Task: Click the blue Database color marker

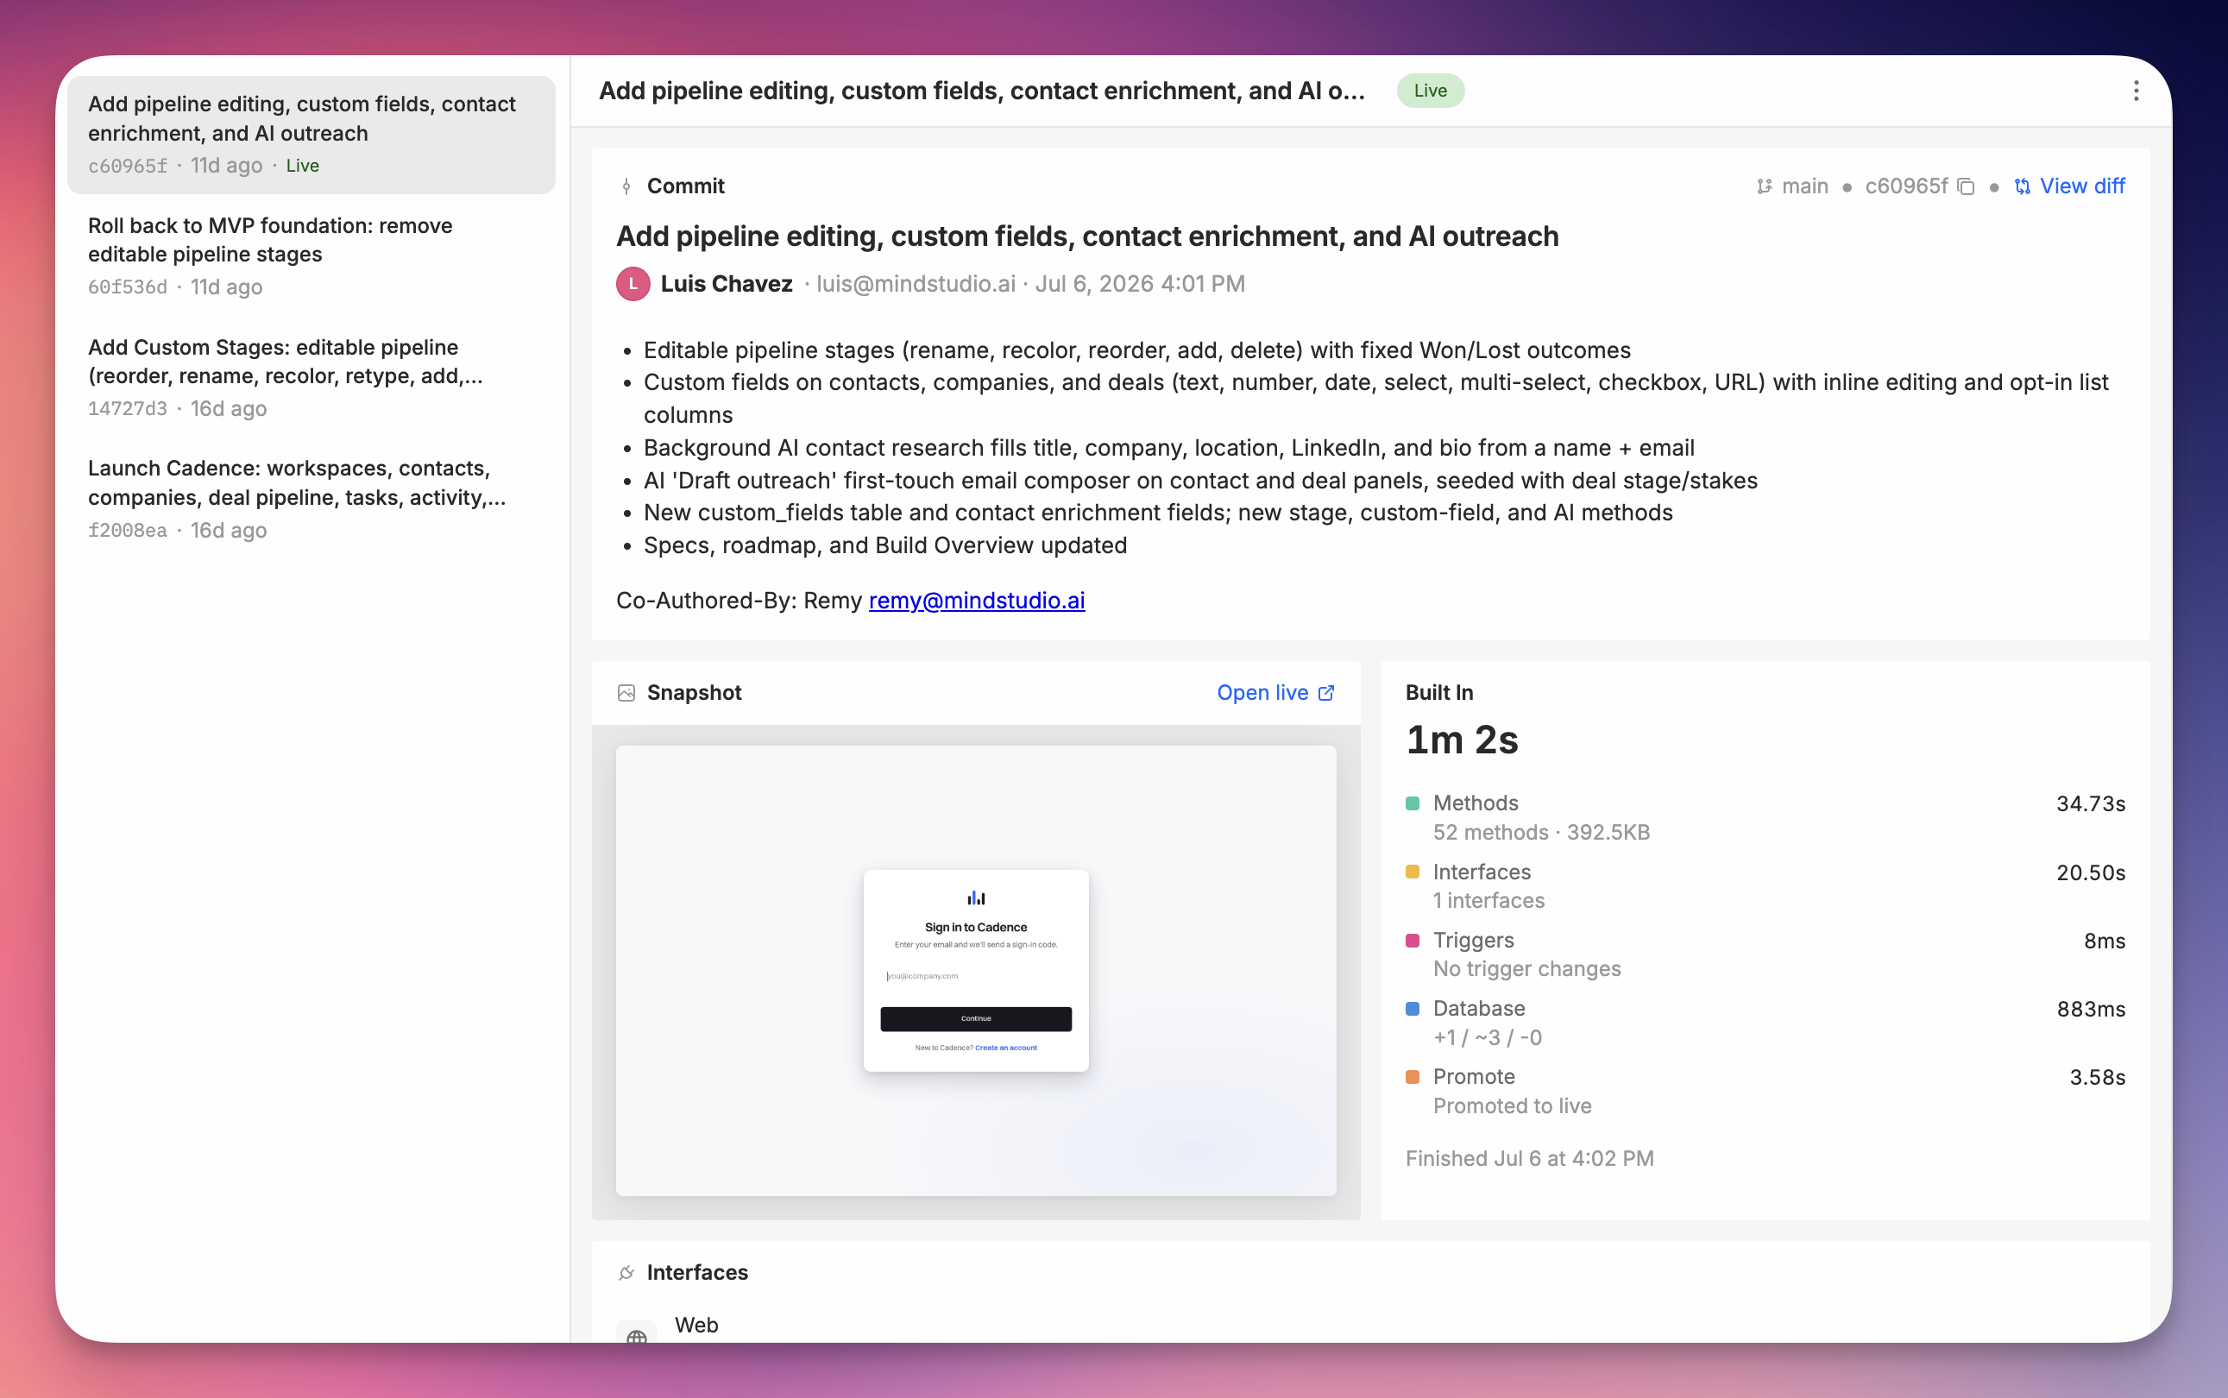Action: (1413, 1009)
